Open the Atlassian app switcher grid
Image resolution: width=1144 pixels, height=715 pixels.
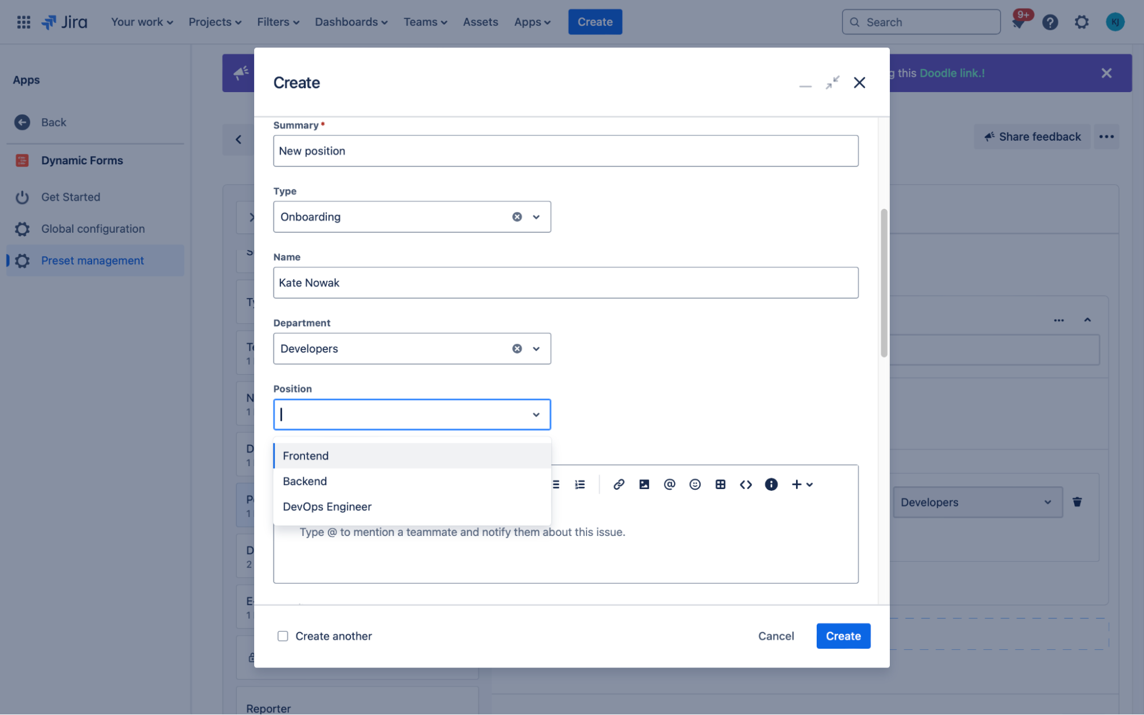coord(23,22)
